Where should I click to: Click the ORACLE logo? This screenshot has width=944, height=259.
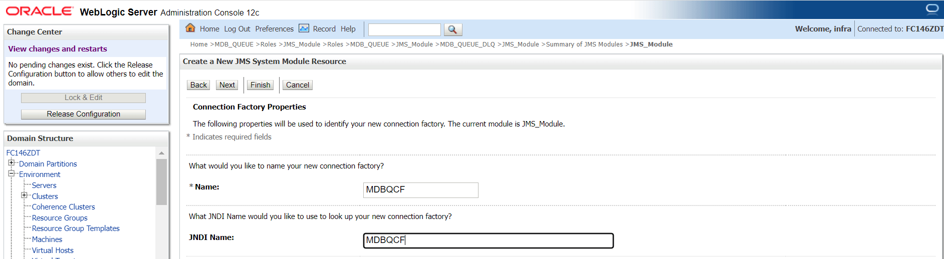click(x=40, y=11)
